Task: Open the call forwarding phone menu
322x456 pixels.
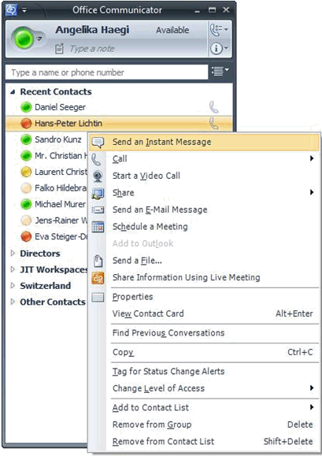Action: click(x=219, y=29)
